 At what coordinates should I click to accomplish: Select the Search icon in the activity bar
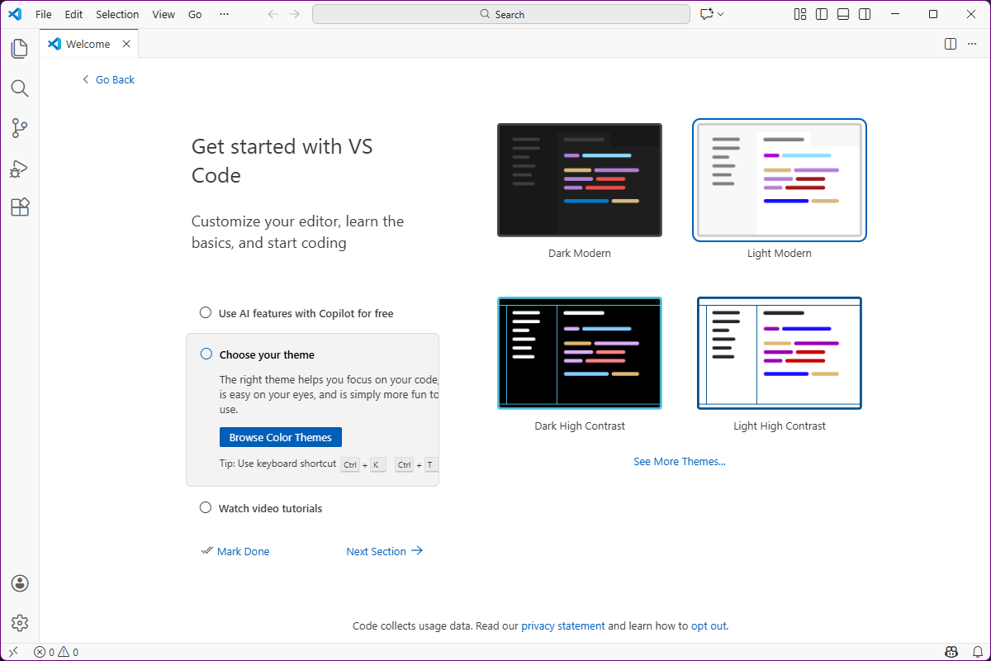20,88
